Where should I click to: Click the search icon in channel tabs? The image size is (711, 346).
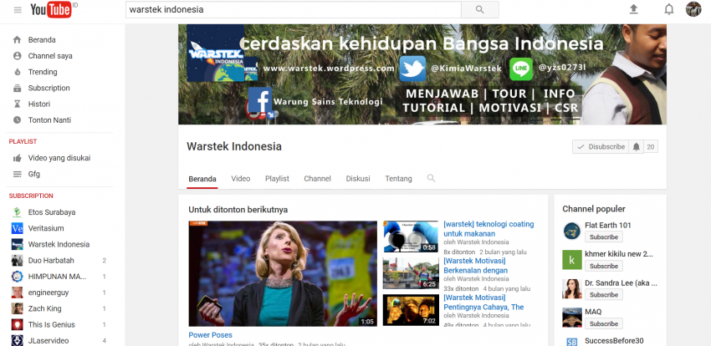pyautogui.click(x=431, y=179)
